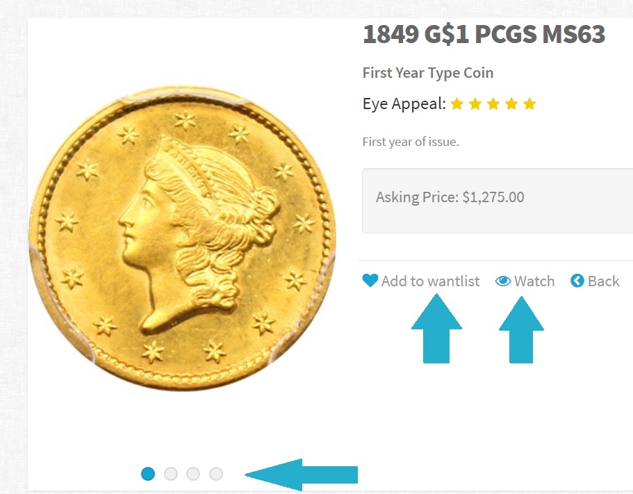
Task: Open the gold coin obverse image
Action: point(183,238)
